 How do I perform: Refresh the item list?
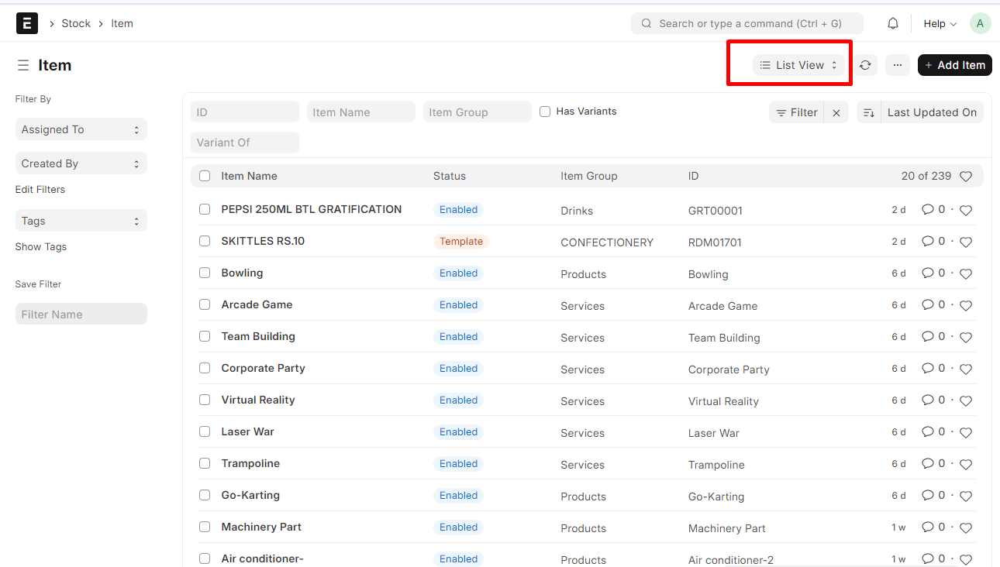coord(865,66)
